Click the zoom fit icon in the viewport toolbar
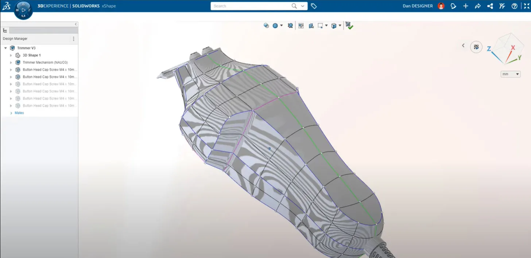The image size is (531, 258). (x=290, y=26)
